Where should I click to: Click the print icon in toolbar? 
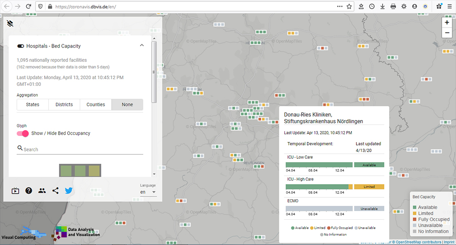click(x=393, y=6)
